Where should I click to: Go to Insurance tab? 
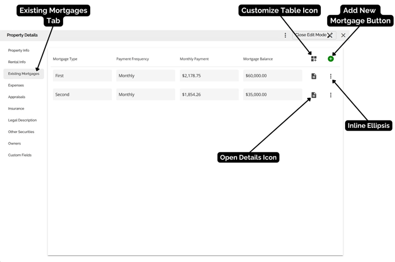(x=16, y=108)
